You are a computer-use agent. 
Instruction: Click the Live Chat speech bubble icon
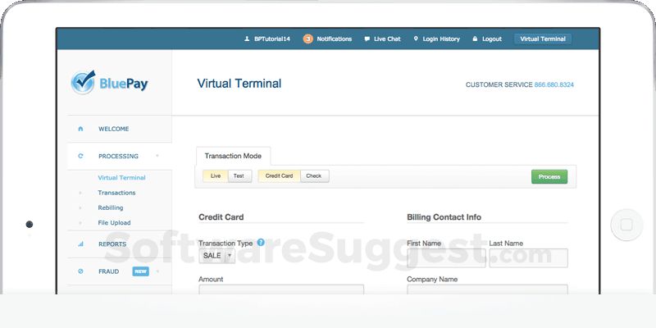pyautogui.click(x=367, y=39)
